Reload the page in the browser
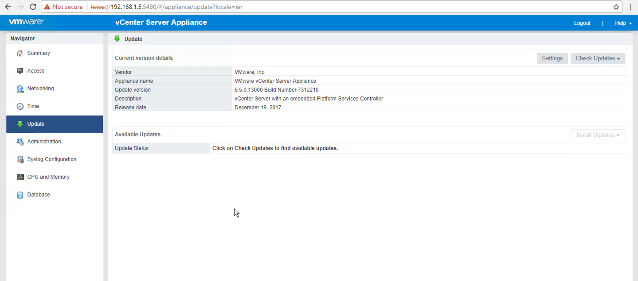638x281 pixels. 33,7
